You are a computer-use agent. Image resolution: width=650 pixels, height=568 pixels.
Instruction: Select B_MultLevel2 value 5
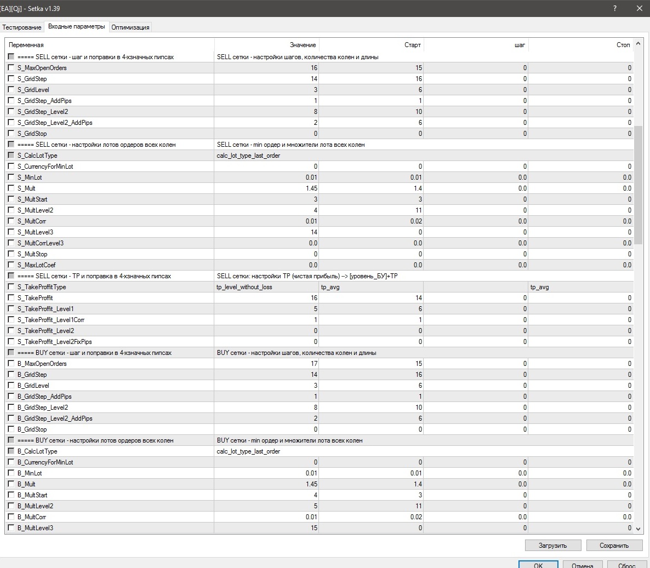[x=266, y=506]
